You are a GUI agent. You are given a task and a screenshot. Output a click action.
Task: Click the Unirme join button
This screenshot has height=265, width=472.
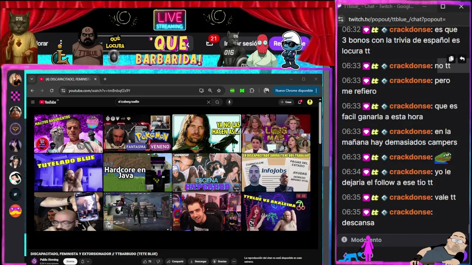click(x=70, y=261)
